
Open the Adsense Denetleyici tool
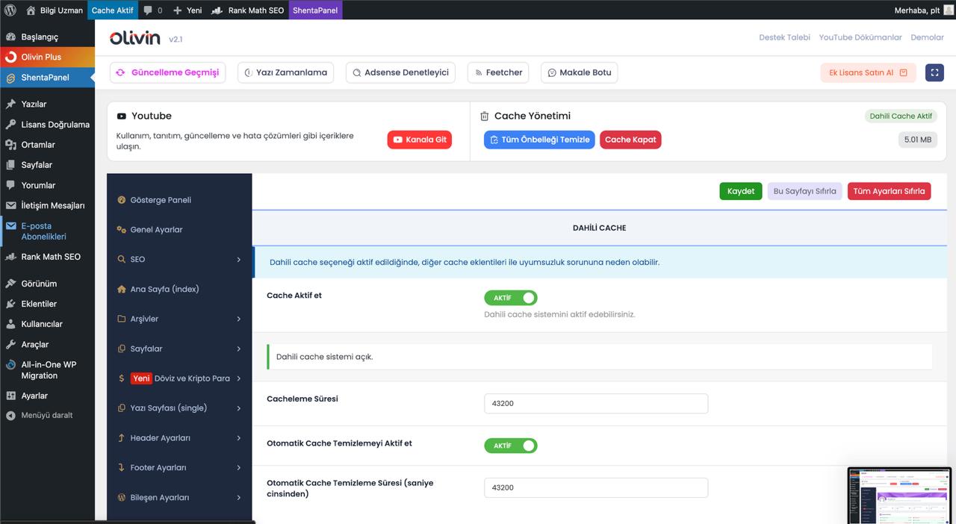[x=400, y=72]
